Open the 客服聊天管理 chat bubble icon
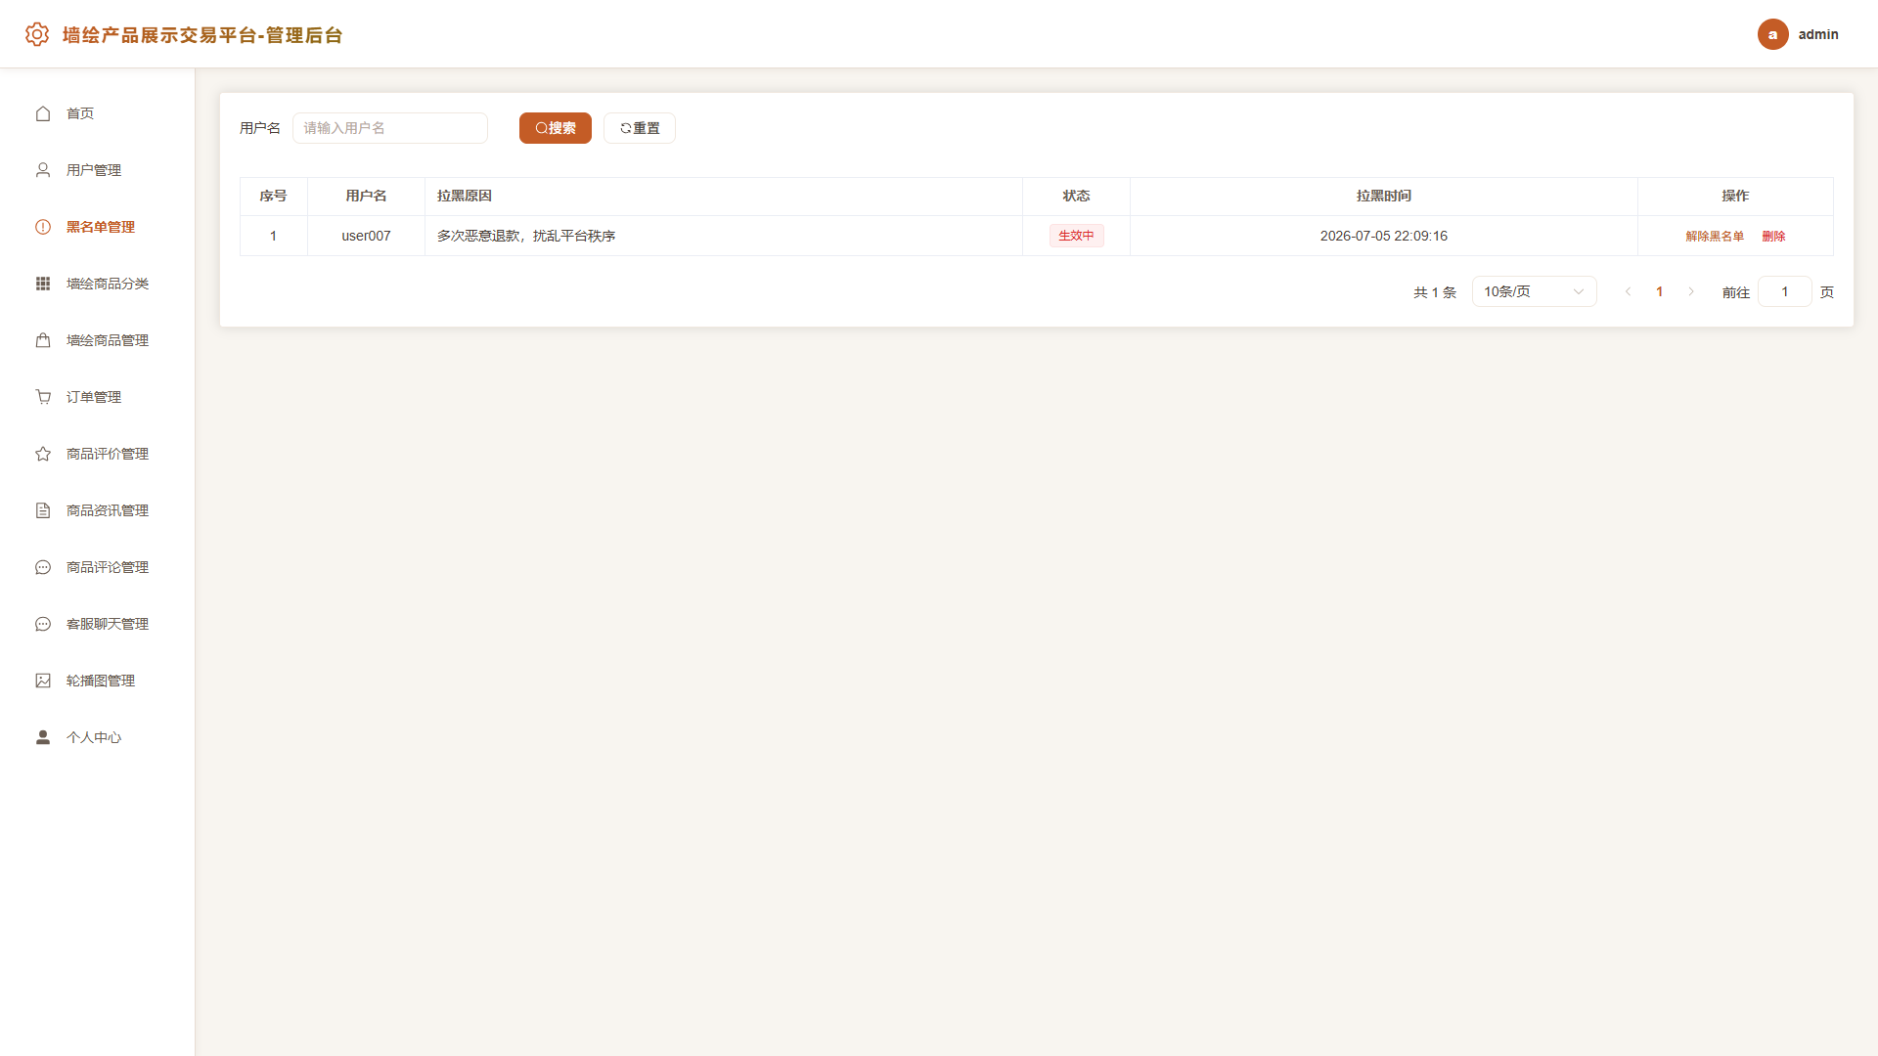Screen dimensions: 1878x1056 43,624
